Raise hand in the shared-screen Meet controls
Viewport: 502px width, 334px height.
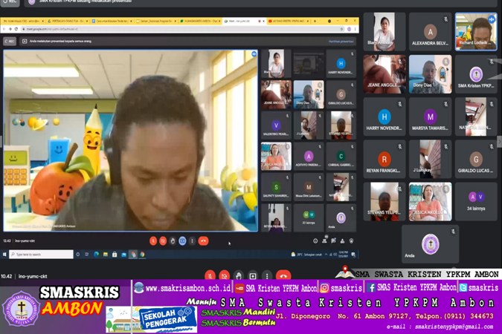click(x=173, y=241)
